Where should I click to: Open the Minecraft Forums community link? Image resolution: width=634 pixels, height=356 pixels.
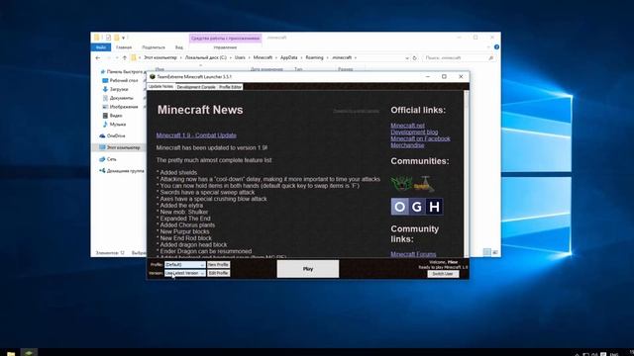[413, 254]
